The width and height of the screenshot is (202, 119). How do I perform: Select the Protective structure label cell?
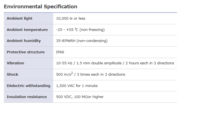[26, 52]
